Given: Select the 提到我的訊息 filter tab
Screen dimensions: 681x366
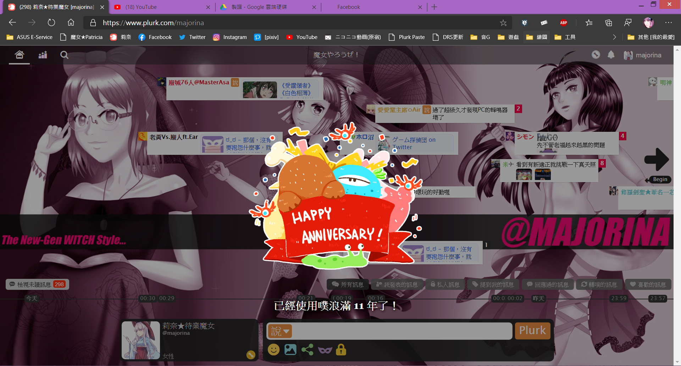Looking at the screenshot, I should click(493, 285).
